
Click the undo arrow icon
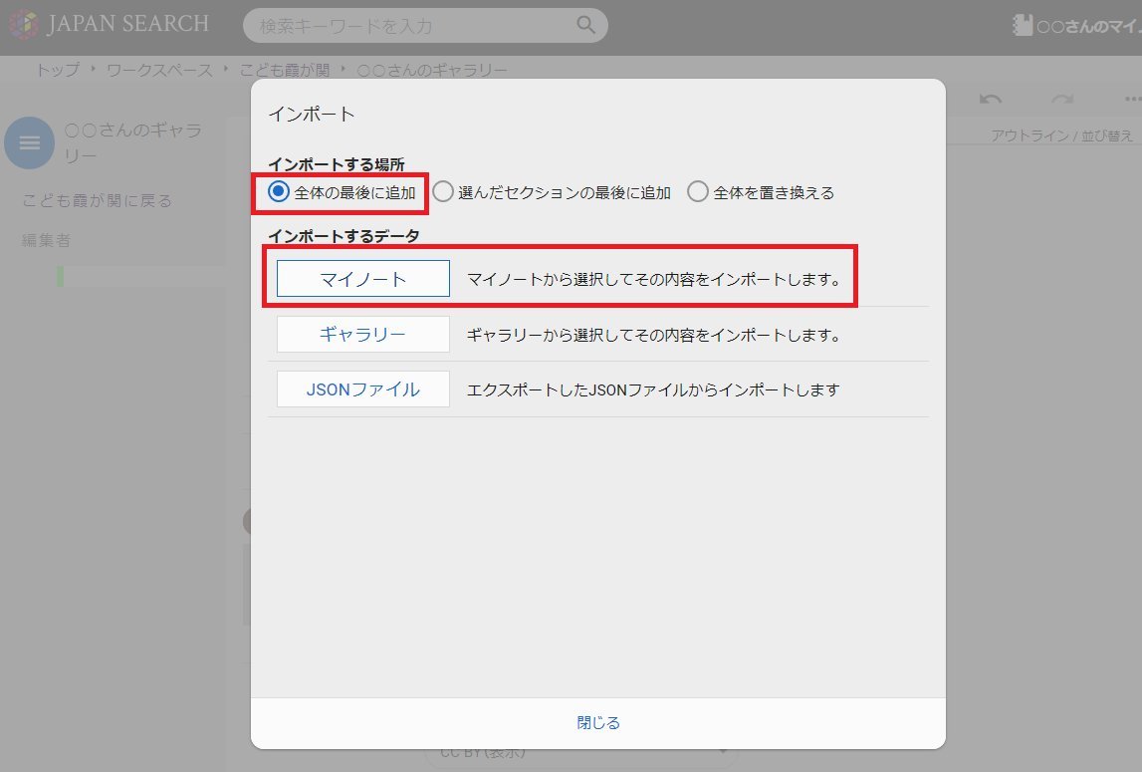990,100
